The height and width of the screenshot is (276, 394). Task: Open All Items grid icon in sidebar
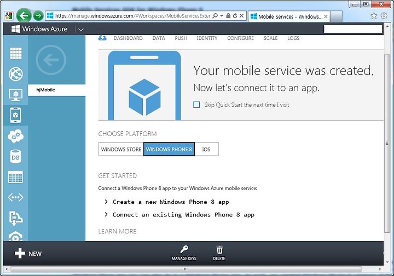coord(15,53)
